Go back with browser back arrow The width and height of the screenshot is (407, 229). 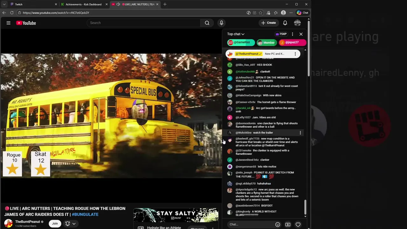(4, 13)
